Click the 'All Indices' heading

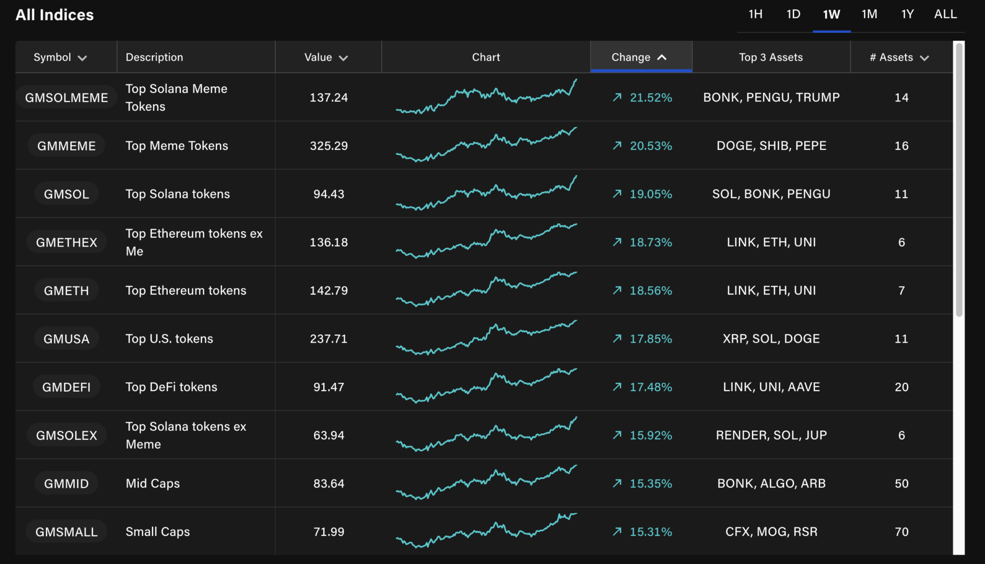tap(54, 15)
